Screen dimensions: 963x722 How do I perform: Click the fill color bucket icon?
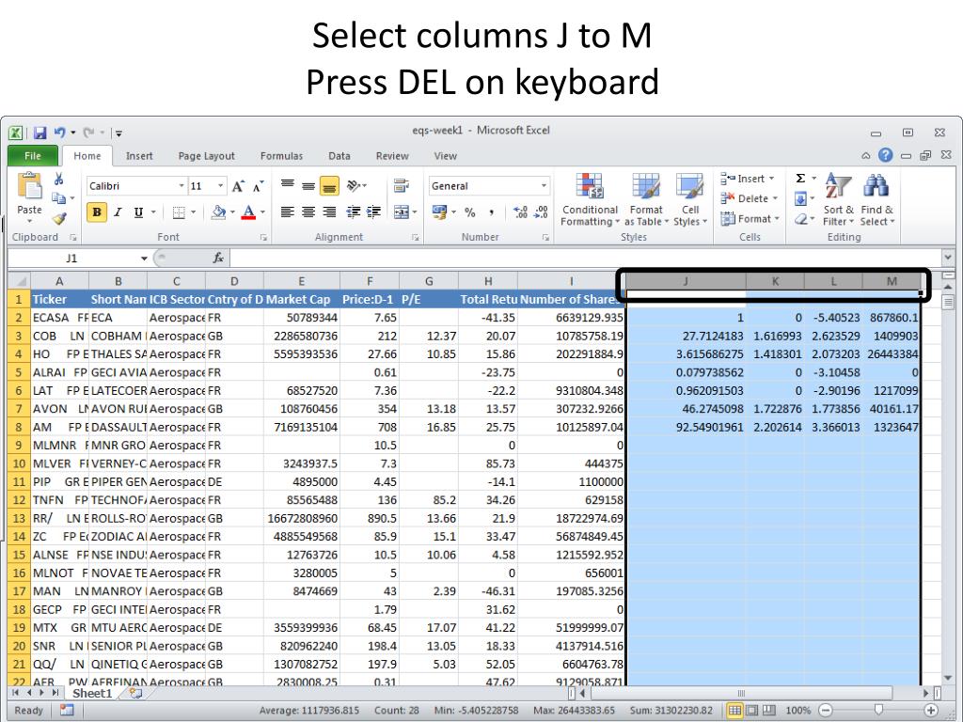tap(218, 212)
